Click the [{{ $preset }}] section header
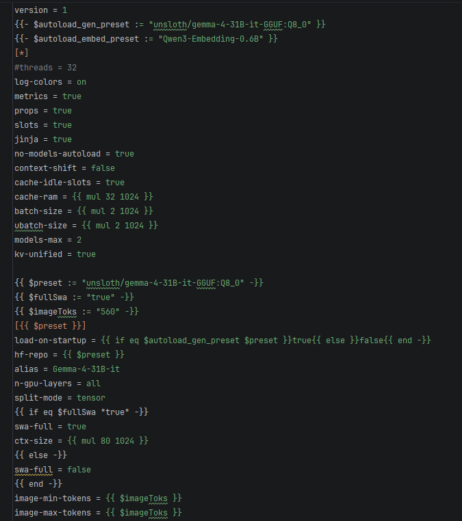Image resolution: width=462 pixels, height=521 pixels. pyautogui.click(x=50, y=326)
